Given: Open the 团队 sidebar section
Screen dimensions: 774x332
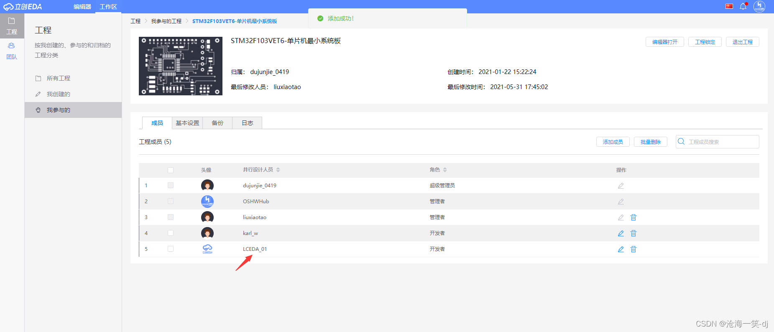Looking at the screenshot, I should (12, 51).
